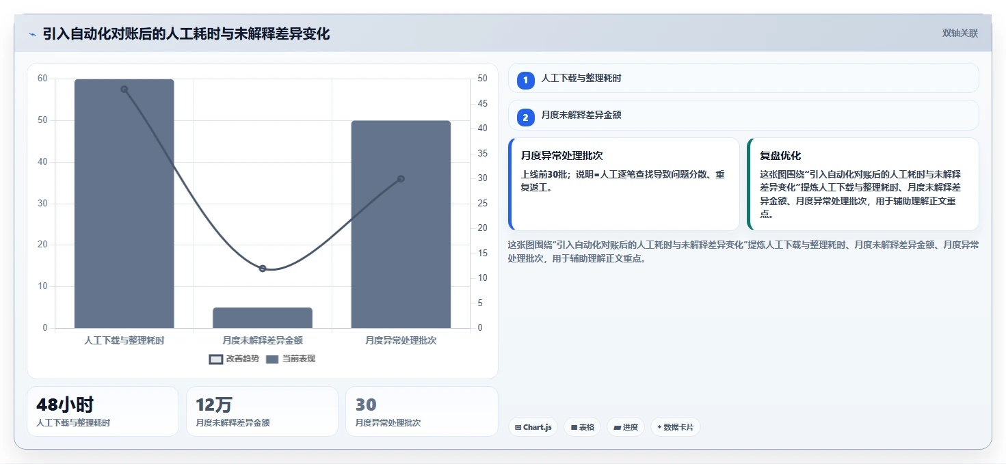Select numbered badge 1 for 人工下载与整理耗时
This screenshot has width=1006, height=464.
[x=525, y=81]
